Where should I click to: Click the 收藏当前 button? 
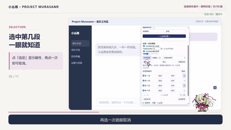click(182, 62)
